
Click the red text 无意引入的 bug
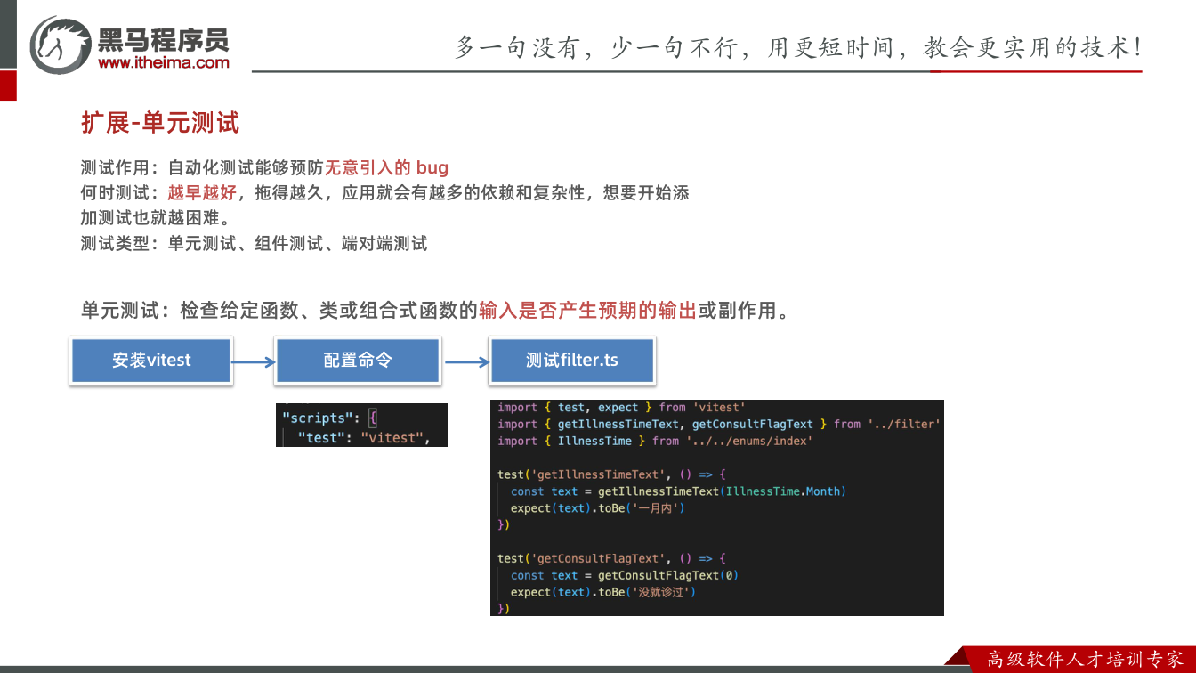386,167
